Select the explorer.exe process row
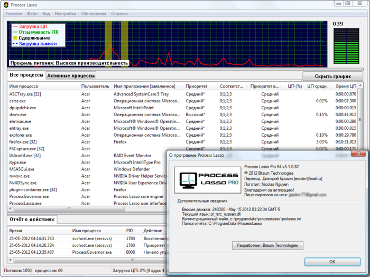Screen dimensions: 370x277 (183, 135)
